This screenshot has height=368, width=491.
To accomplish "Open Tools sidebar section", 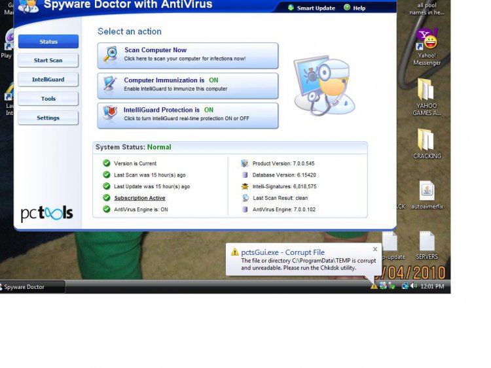I will coord(48,99).
